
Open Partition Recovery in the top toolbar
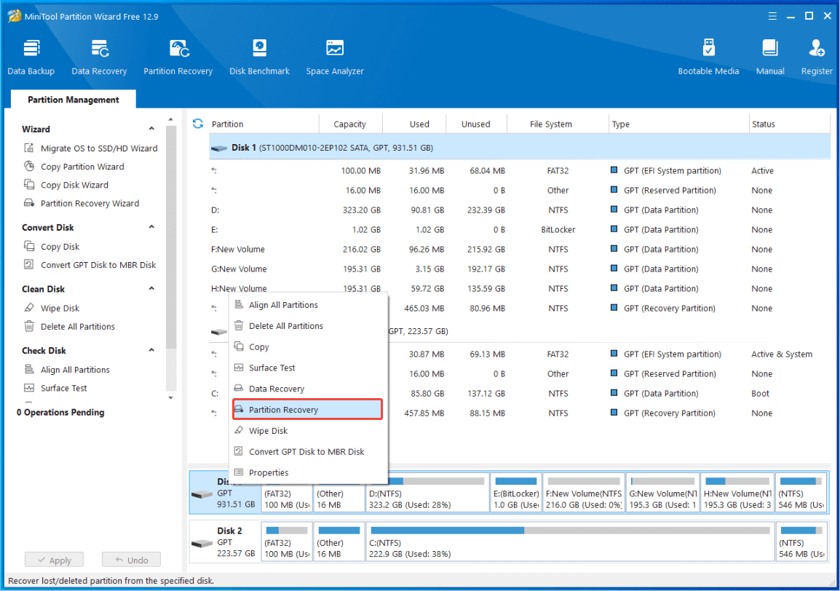[178, 57]
